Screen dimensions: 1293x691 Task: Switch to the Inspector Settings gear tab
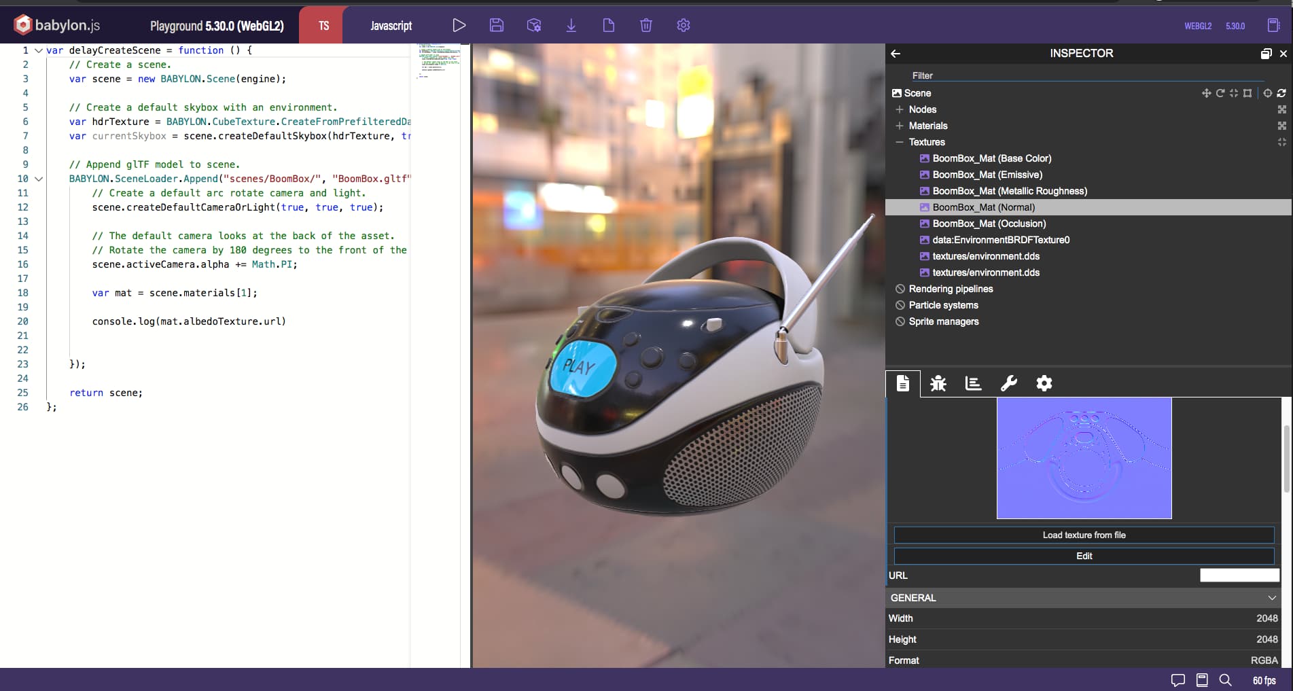click(x=1044, y=384)
